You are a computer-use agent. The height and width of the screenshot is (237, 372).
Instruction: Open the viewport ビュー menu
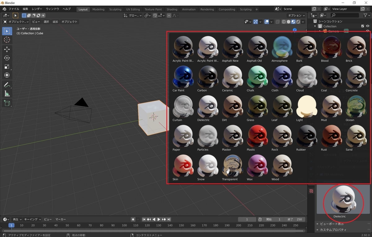click(x=36, y=22)
